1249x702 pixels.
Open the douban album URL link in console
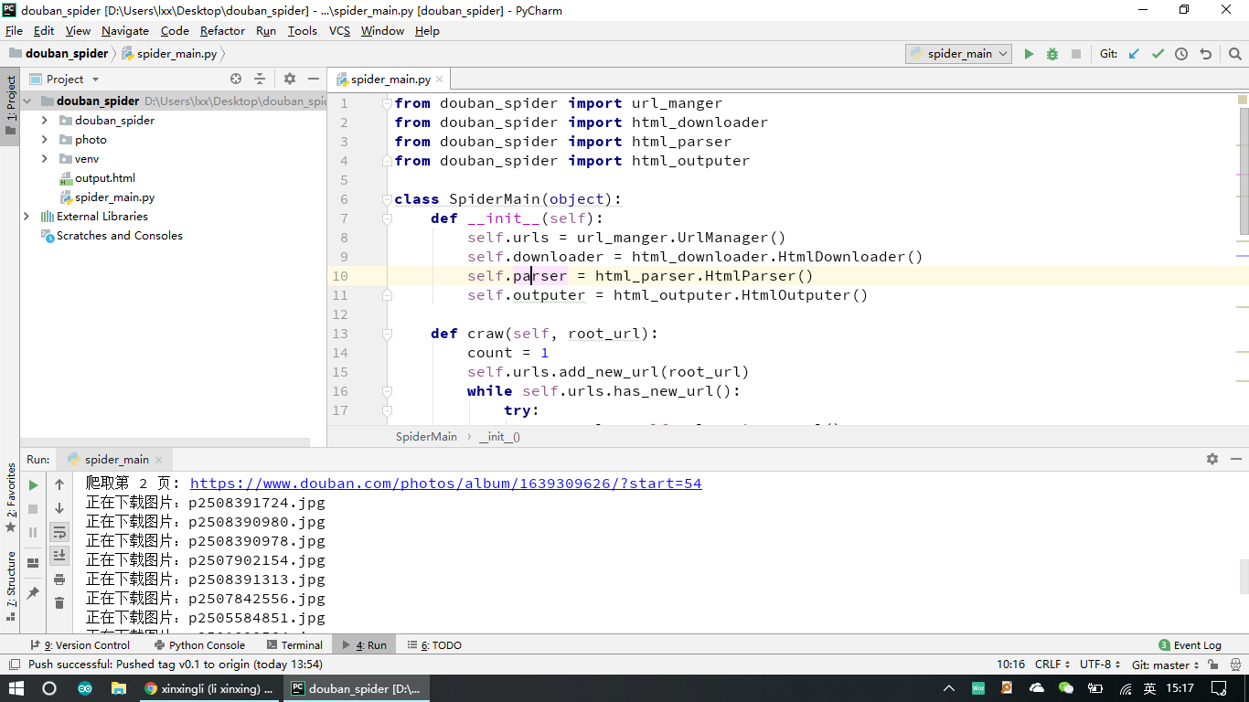point(446,484)
